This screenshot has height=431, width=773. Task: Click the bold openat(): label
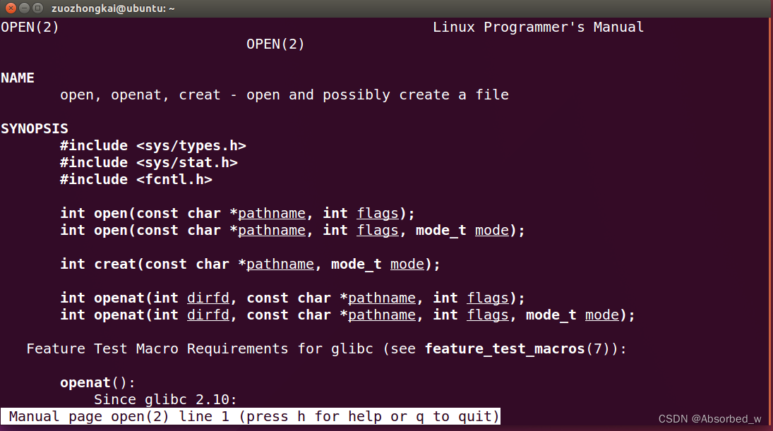click(x=97, y=383)
